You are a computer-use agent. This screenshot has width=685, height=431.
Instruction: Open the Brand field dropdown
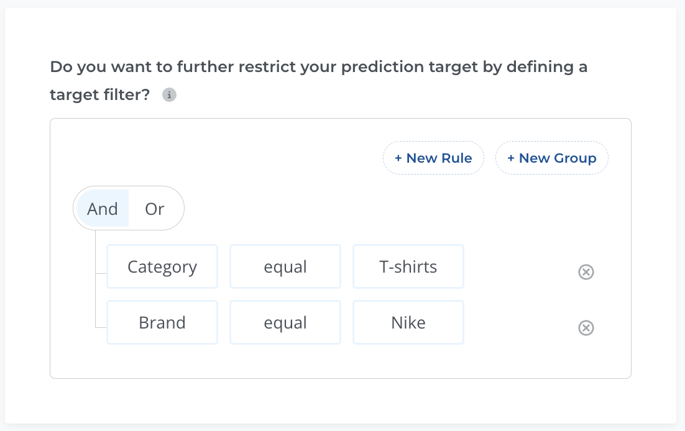coord(162,322)
